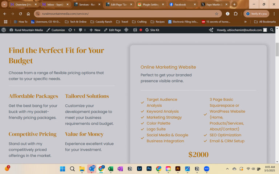Open Photoshop from the taskbar
279x174 pixels.
pyautogui.click(x=149, y=169)
